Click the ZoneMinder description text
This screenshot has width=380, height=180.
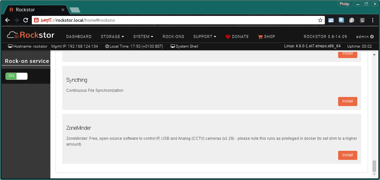tap(211, 141)
